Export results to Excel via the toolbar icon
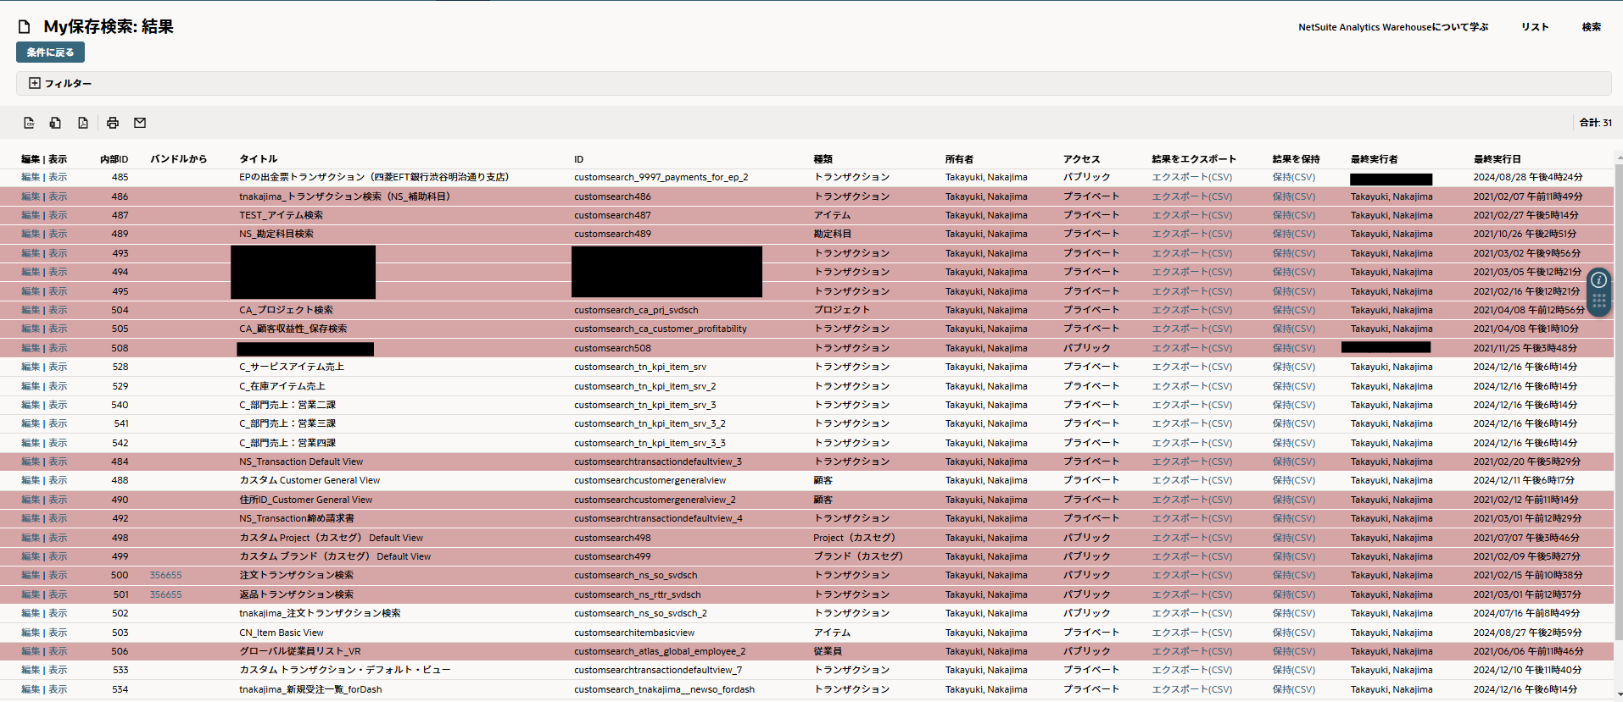 coord(55,123)
